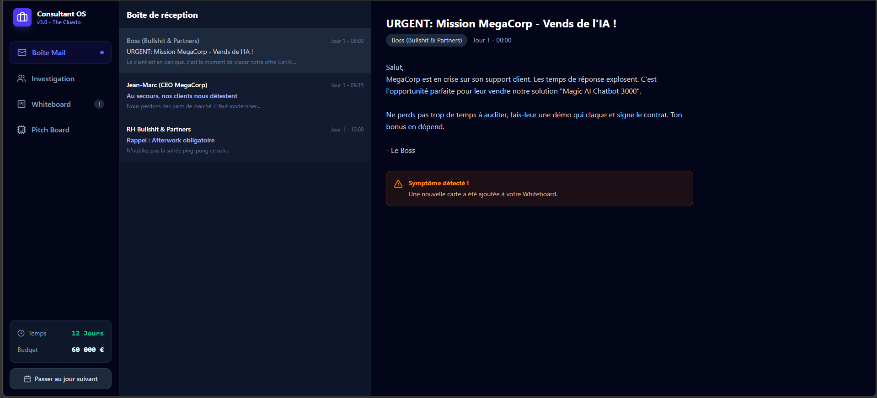
Task: Select the URGENT: Mission MegaCorp email in list
Action: point(245,51)
